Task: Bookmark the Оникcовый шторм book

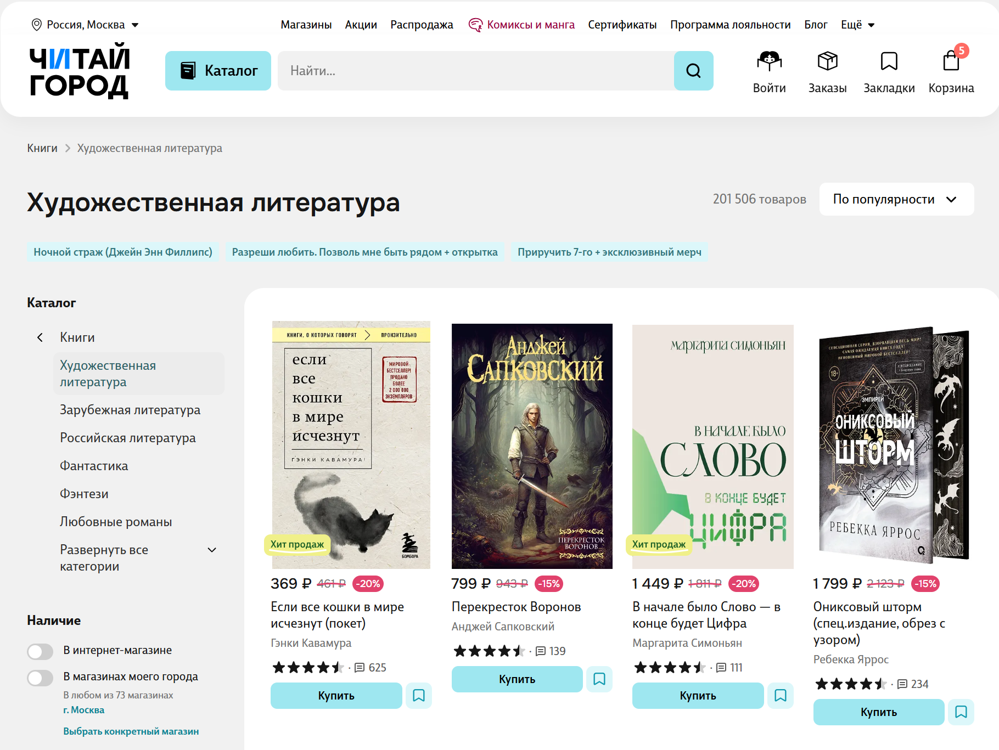Action: (x=961, y=712)
